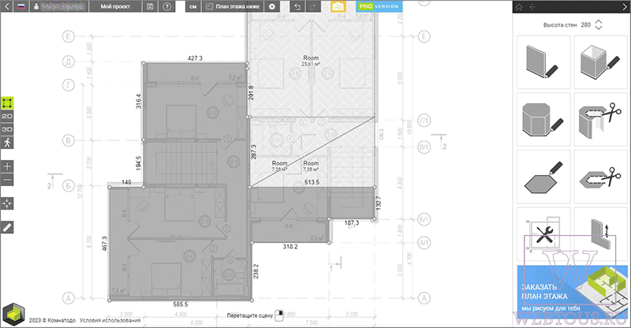Open the language flag selector
The image size is (631, 328).
click(21, 6)
